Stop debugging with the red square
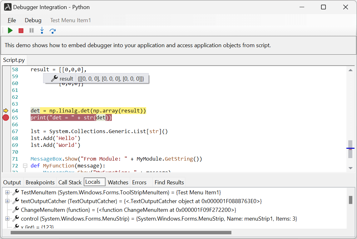The width and height of the screenshot is (357, 239). [21, 31]
